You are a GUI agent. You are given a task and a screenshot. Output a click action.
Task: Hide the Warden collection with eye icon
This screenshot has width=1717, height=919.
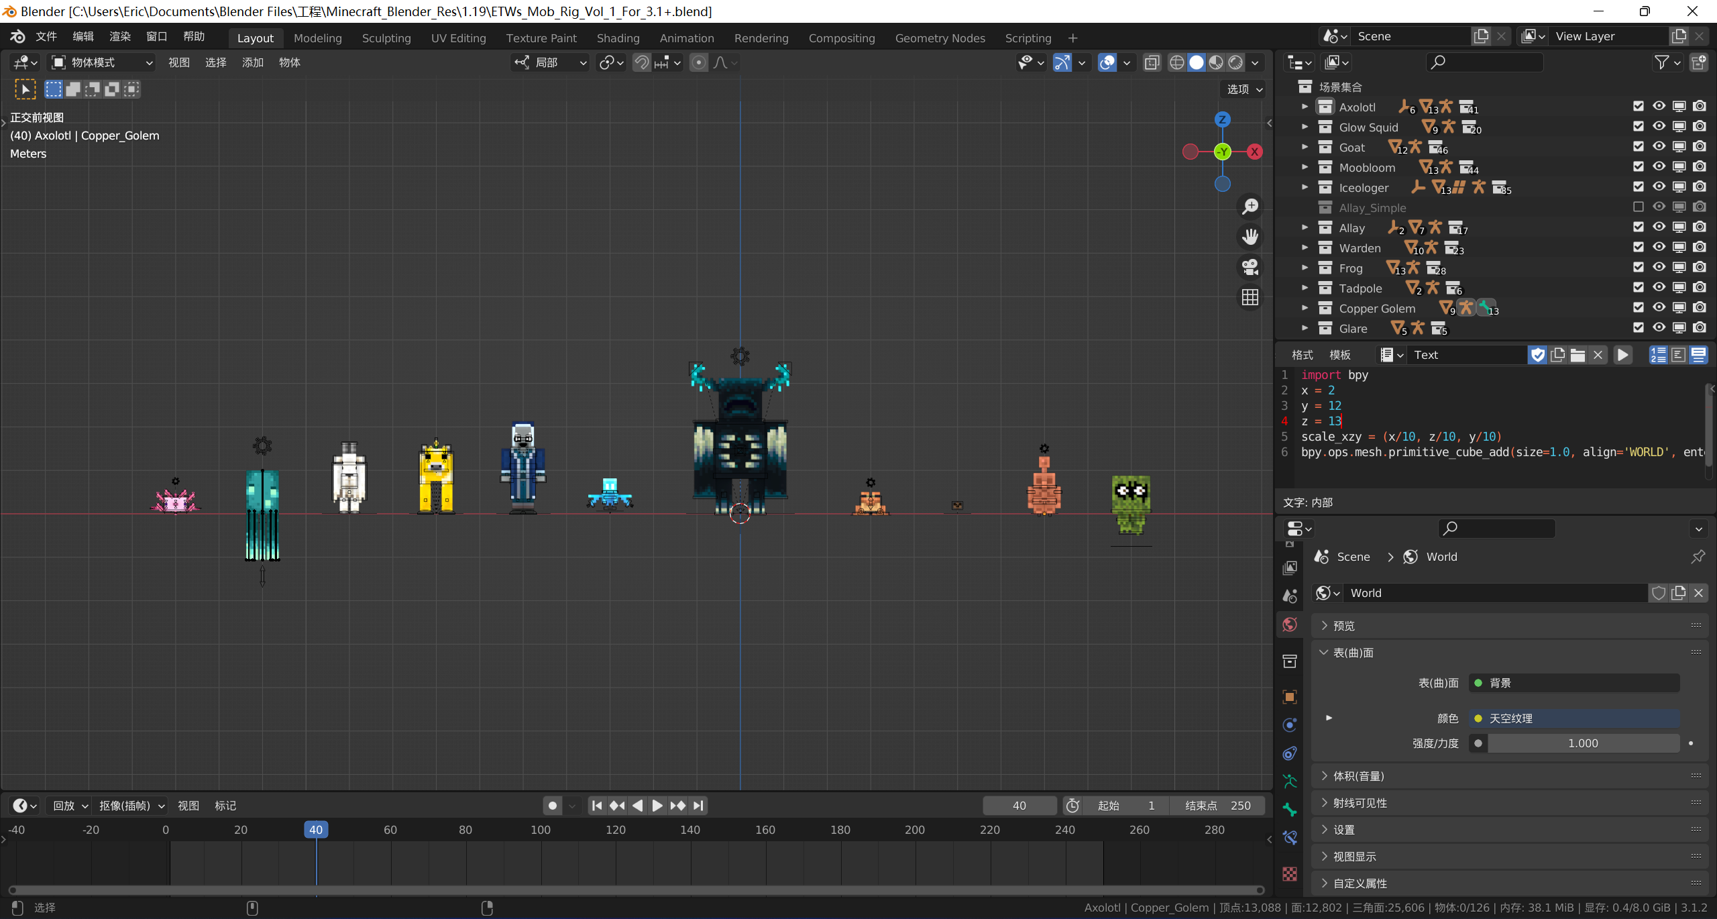click(1659, 248)
